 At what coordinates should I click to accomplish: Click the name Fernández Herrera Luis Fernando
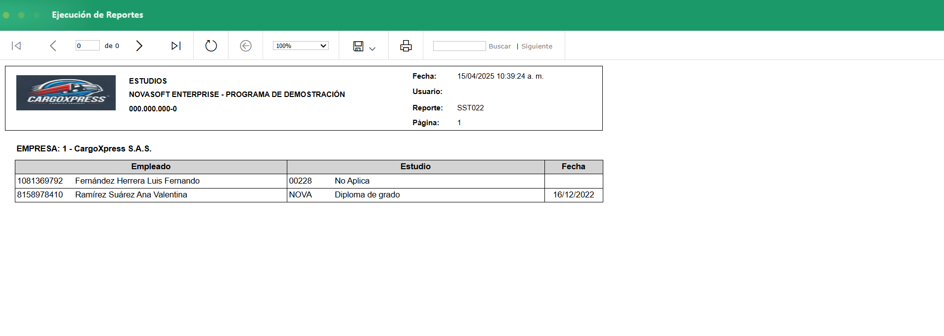tap(137, 181)
